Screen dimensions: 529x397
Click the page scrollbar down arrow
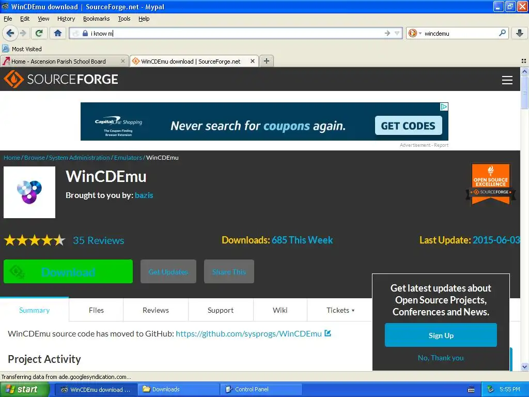[524, 367]
